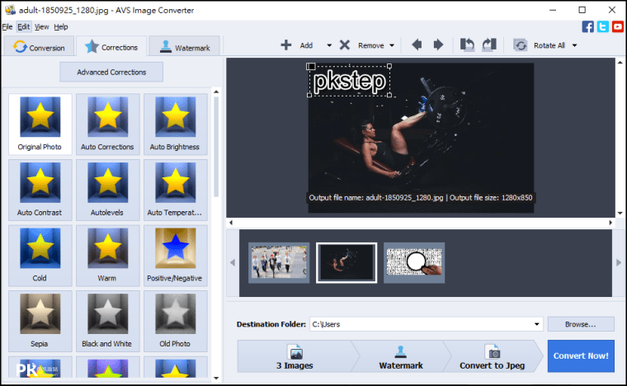Image resolution: width=627 pixels, height=386 pixels.
Task: Click preview horizontal scrollbar right arrow
Action: pyautogui.click(x=610, y=223)
